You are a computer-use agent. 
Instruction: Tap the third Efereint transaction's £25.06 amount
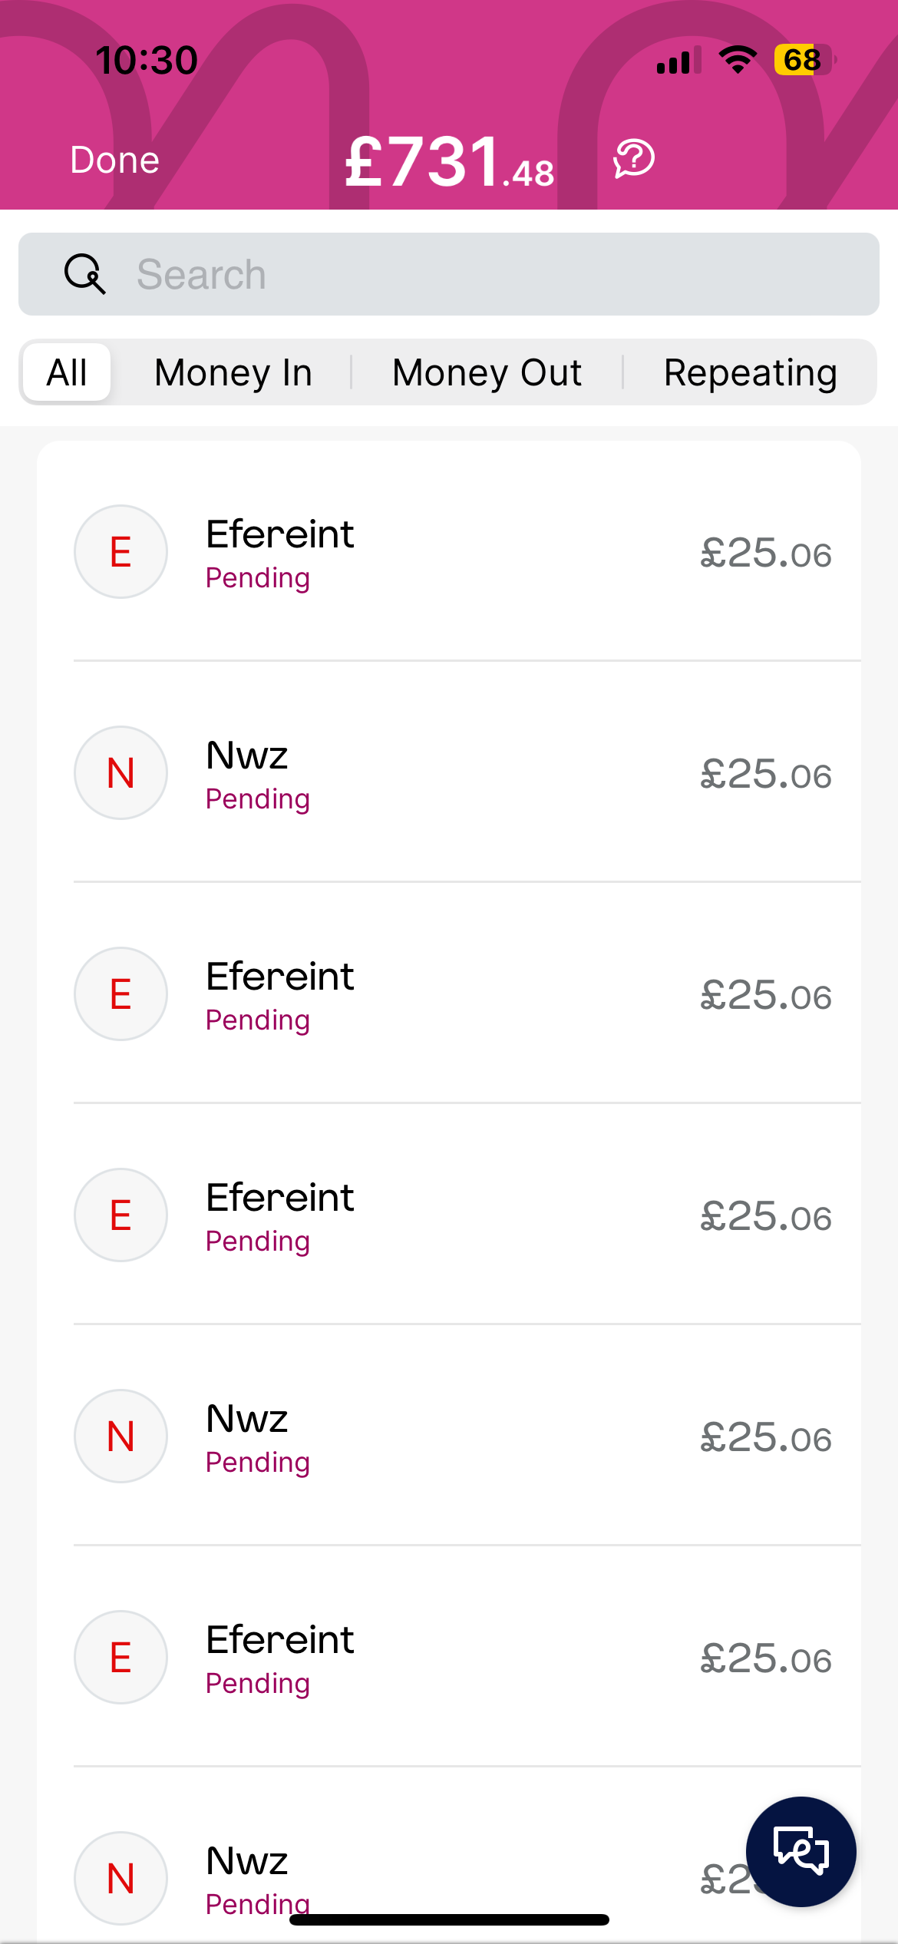pyautogui.click(x=765, y=1216)
